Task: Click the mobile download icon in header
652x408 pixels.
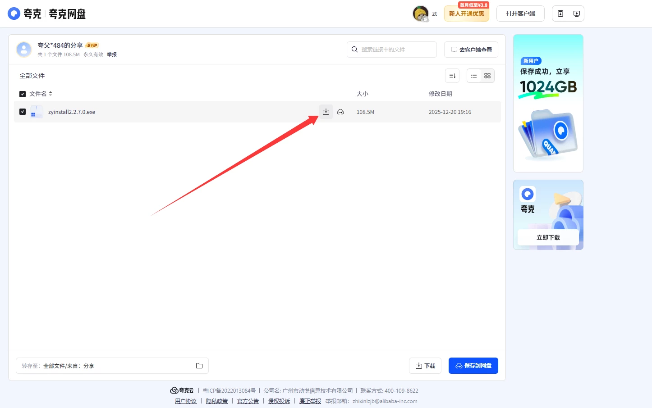Action: tap(560, 14)
